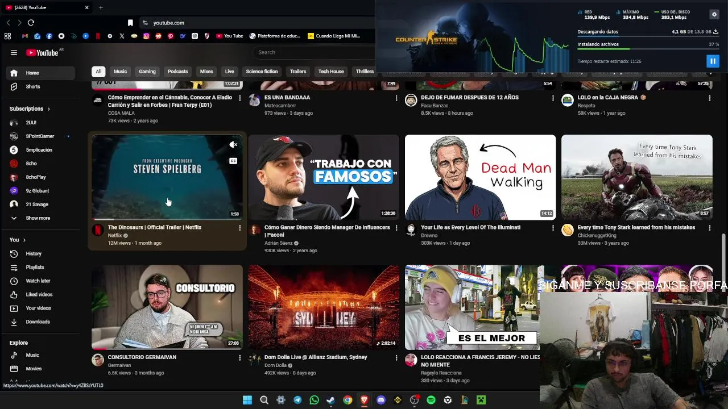Click the download icon in Steam overlay
This screenshot has height=409, width=728.
click(715, 32)
